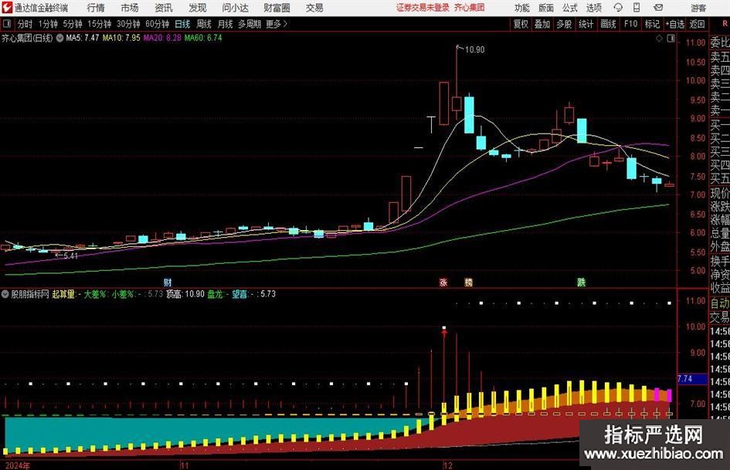The height and width of the screenshot is (470, 730).
Task: Open the 版面 menu
Action: (x=546, y=8)
